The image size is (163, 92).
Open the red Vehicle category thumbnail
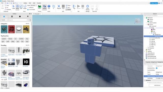coord(11,29)
